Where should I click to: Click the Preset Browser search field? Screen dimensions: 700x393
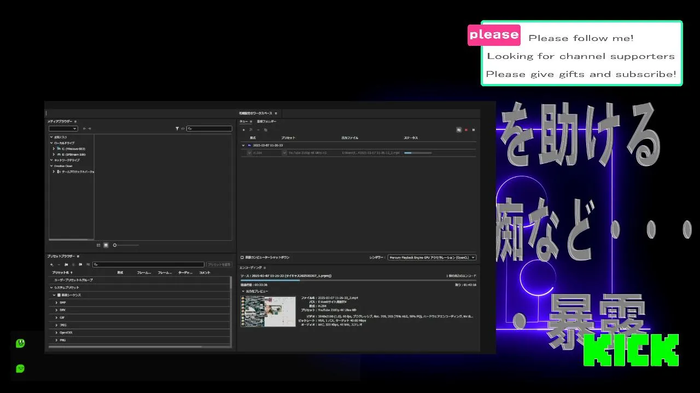pyautogui.click(x=148, y=264)
